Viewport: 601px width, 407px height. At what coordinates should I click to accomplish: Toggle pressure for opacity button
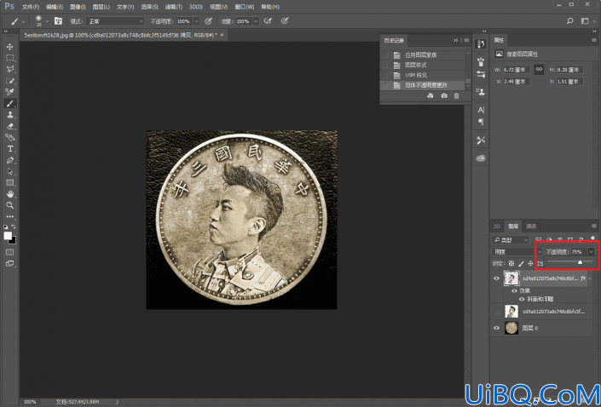click(x=208, y=21)
